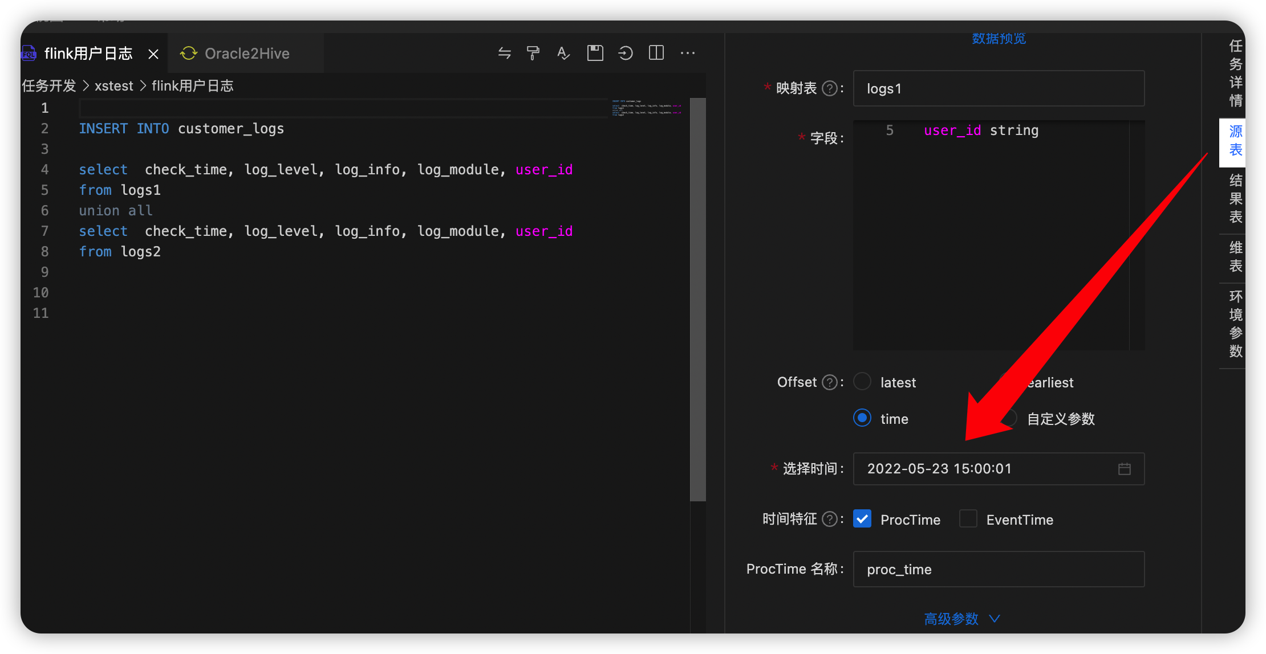Enable the EventTime checkbox
1266x654 pixels.
tap(968, 519)
